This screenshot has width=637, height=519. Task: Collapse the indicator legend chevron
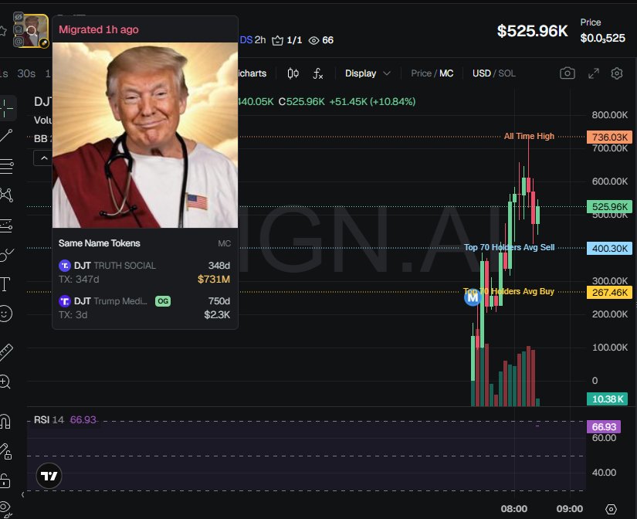tap(44, 158)
